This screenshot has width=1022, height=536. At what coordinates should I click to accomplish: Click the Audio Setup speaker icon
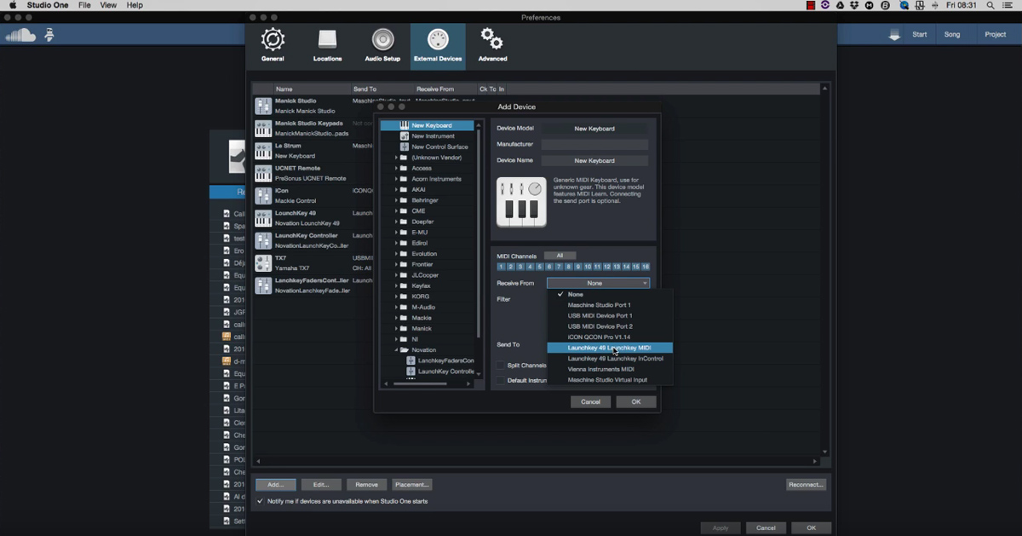(x=382, y=41)
